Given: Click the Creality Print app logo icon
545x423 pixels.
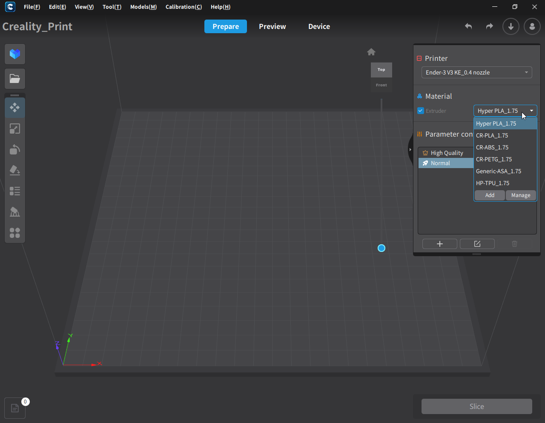Looking at the screenshot, I should 10,7.
